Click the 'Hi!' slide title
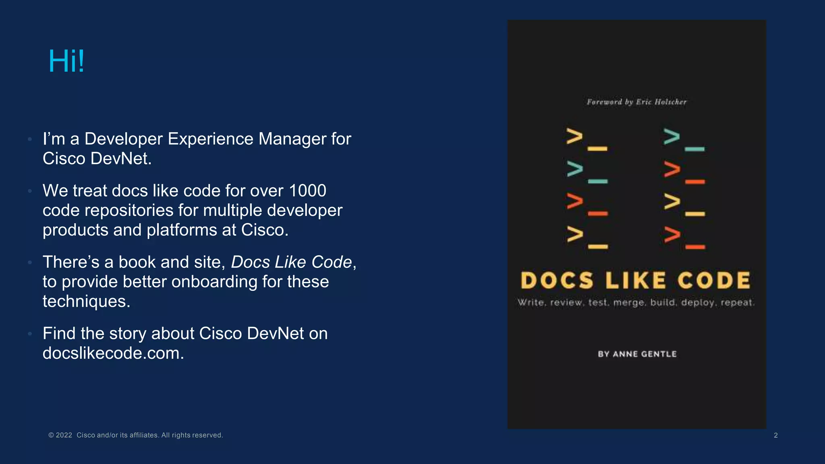This screenshot has height=464, width=825. point(66,61)
